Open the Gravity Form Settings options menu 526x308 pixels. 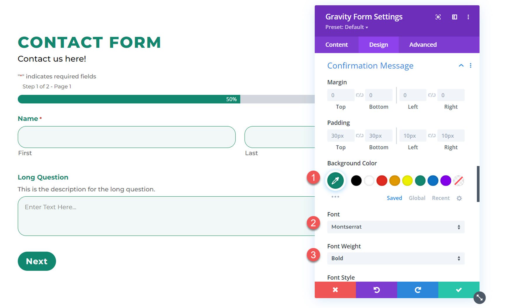468,17
